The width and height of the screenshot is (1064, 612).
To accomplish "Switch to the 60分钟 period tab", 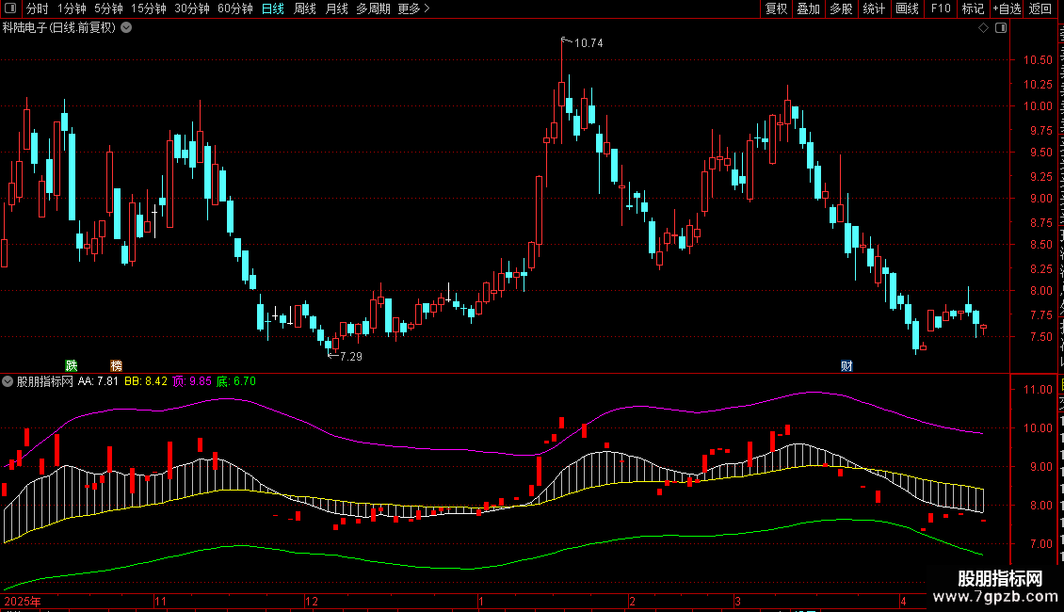I will pyautogui.click(x=234, y=8).
